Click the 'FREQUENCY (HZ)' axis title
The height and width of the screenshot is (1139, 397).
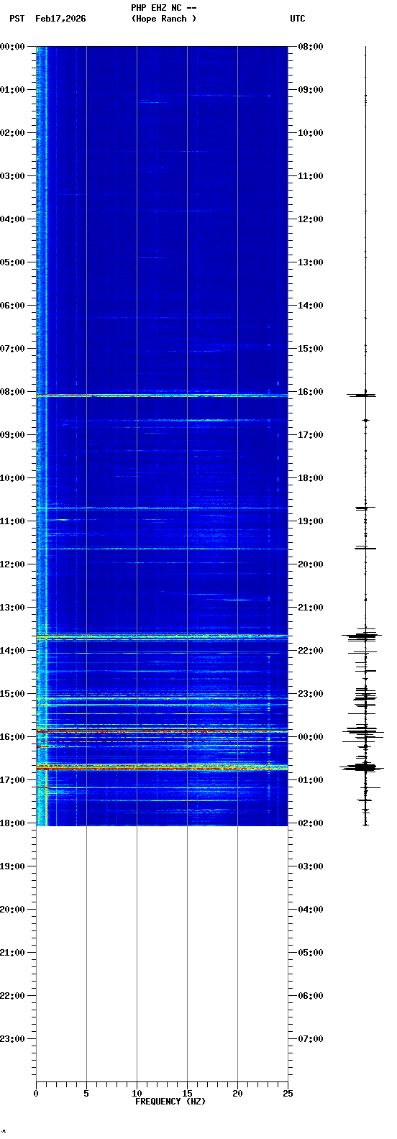click(x=170, y=1102)
